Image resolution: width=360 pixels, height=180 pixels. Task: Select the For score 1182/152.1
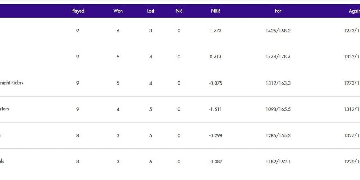coord(278,162)
